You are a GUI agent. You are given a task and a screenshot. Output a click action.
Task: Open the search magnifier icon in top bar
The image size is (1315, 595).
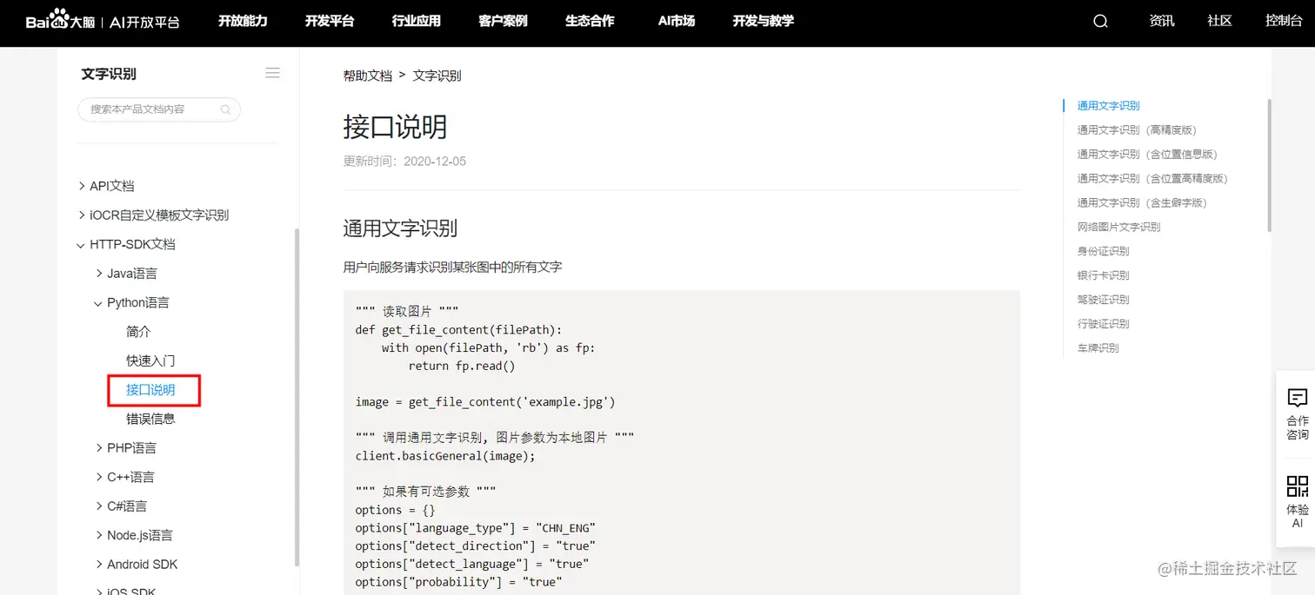coord(1100,22)
